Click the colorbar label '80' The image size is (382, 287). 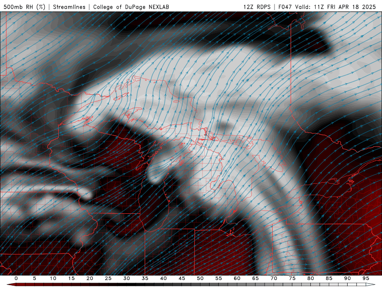point(311,278)
